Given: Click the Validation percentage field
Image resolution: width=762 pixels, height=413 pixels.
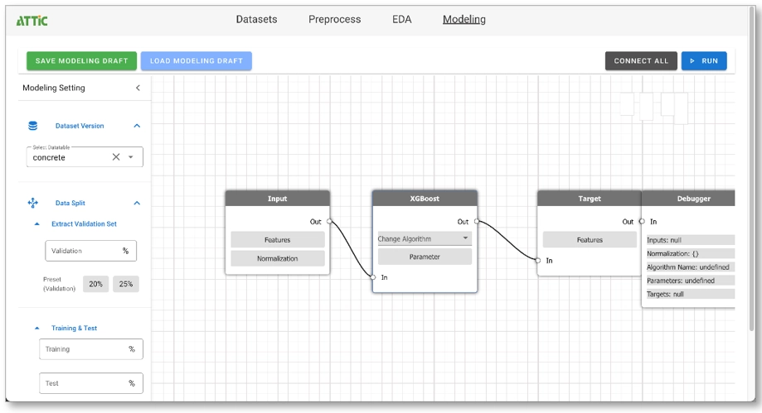Looking at the screenshot, I should (91, 251).
